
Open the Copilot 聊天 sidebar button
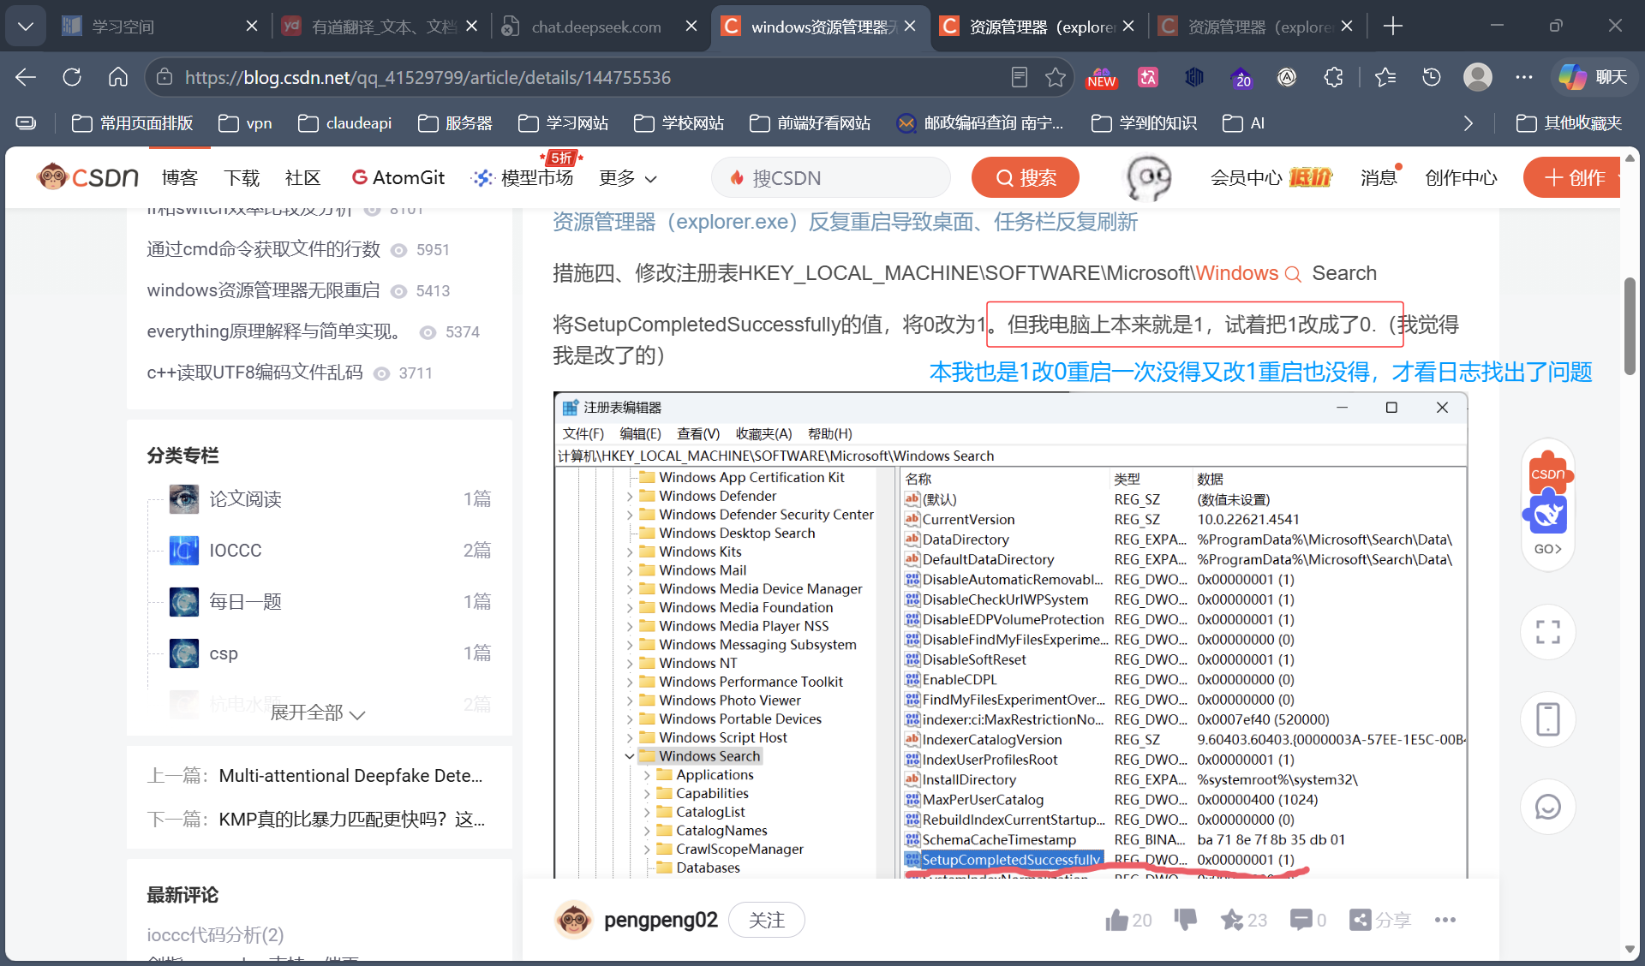[1593, 77]
